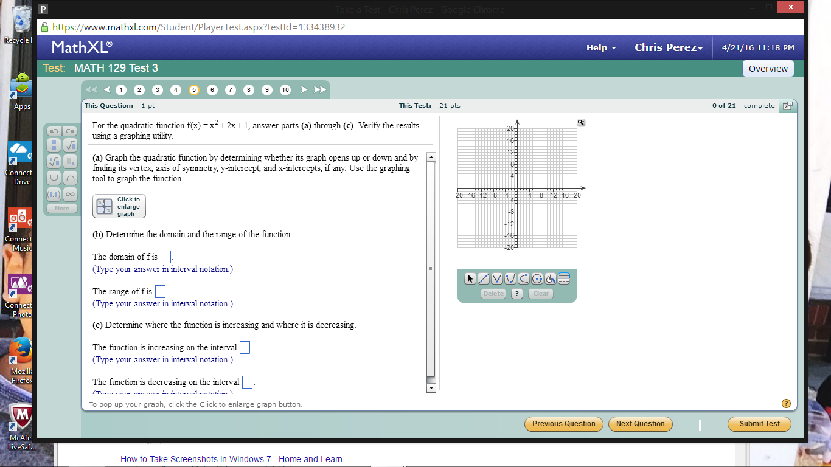Image resolution: width=831 pixels, height=467 pixels.
Task: Click the undo icon in math palette
Action: pyautogui.click(x=54, y=130)
